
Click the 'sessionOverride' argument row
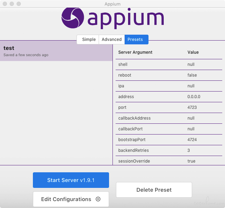[169, 161]
